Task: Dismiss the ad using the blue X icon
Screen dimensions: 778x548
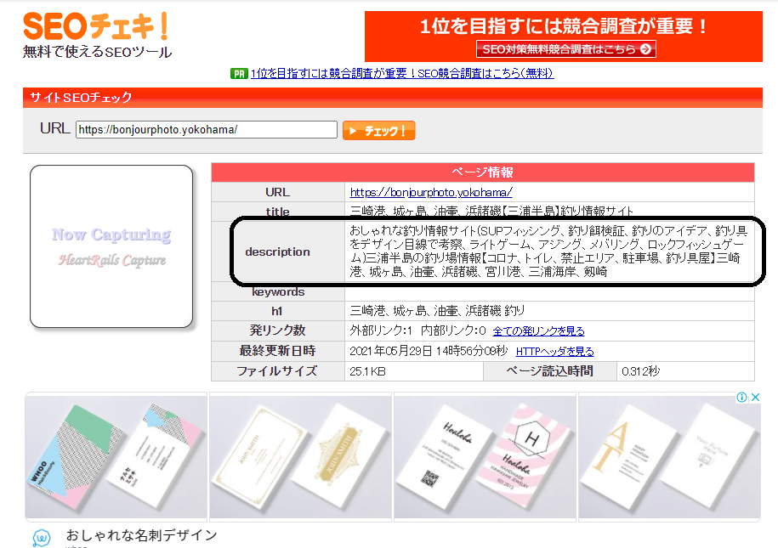Action: (x=755, y=397)
